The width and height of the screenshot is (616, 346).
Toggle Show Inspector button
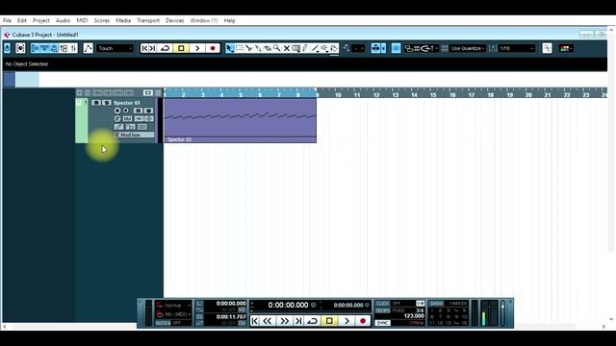(36, 48)
